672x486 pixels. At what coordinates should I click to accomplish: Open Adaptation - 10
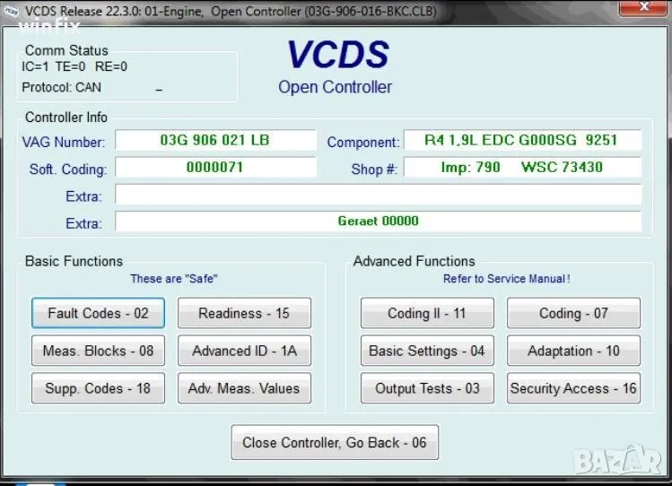pyautogui.click(x=573, y=351)
